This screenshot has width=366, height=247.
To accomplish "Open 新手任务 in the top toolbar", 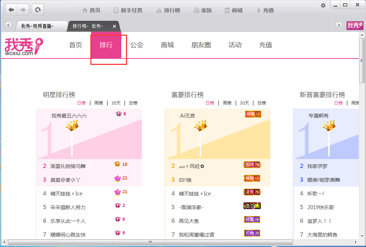I will (128, 10).
